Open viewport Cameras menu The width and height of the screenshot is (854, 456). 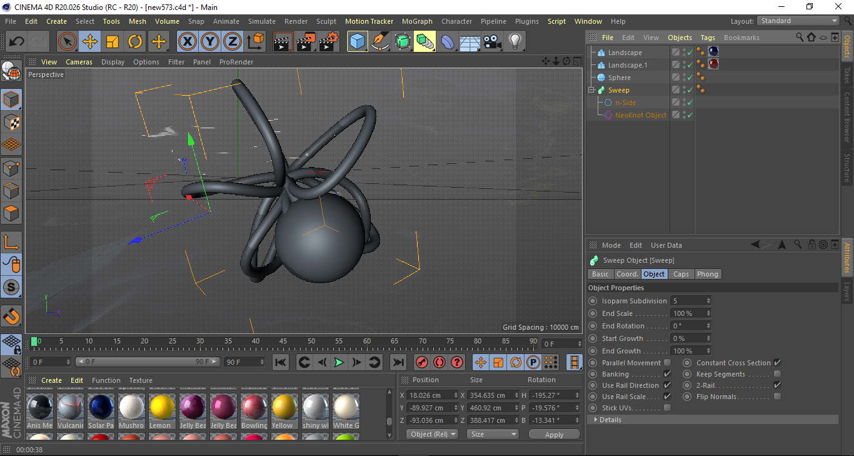pos(79,62)
